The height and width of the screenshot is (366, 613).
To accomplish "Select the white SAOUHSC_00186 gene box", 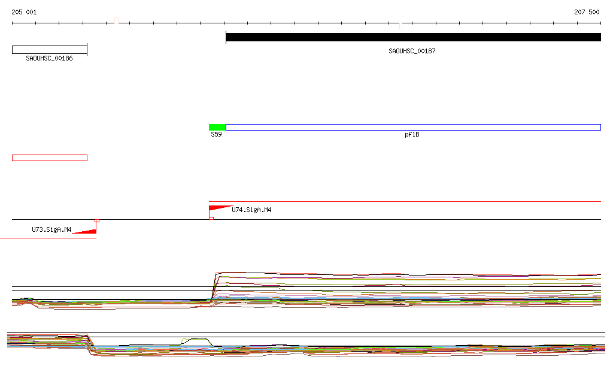I will (49, 49).
